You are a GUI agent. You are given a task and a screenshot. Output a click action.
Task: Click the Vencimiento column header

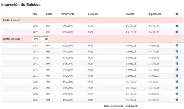tap(68, 14)
